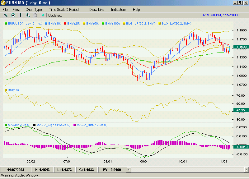Click the MACD_Hist.(12,26,9) label

(x=92, y=125)
